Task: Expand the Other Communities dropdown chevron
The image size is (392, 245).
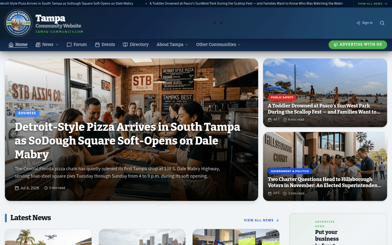Action: point(239,45)
